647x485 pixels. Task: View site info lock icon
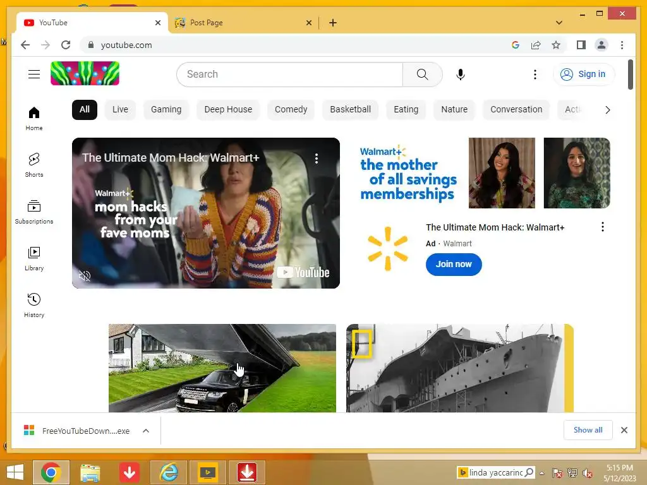tap(91, 45)
